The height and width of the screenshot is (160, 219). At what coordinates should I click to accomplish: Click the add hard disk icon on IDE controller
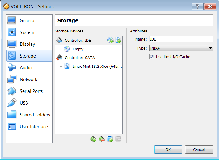[x=118, y=40]
